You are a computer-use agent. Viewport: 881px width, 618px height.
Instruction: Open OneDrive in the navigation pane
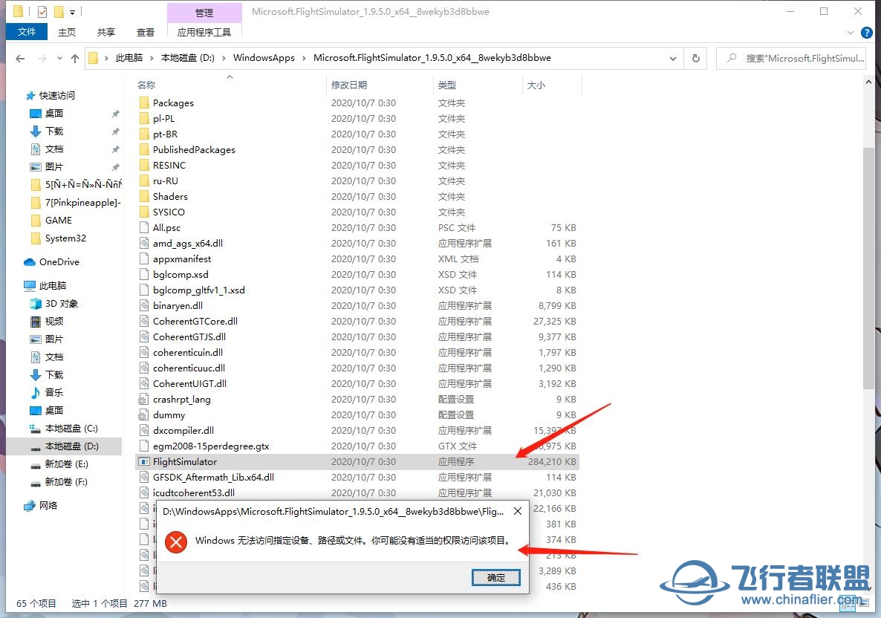59,261
